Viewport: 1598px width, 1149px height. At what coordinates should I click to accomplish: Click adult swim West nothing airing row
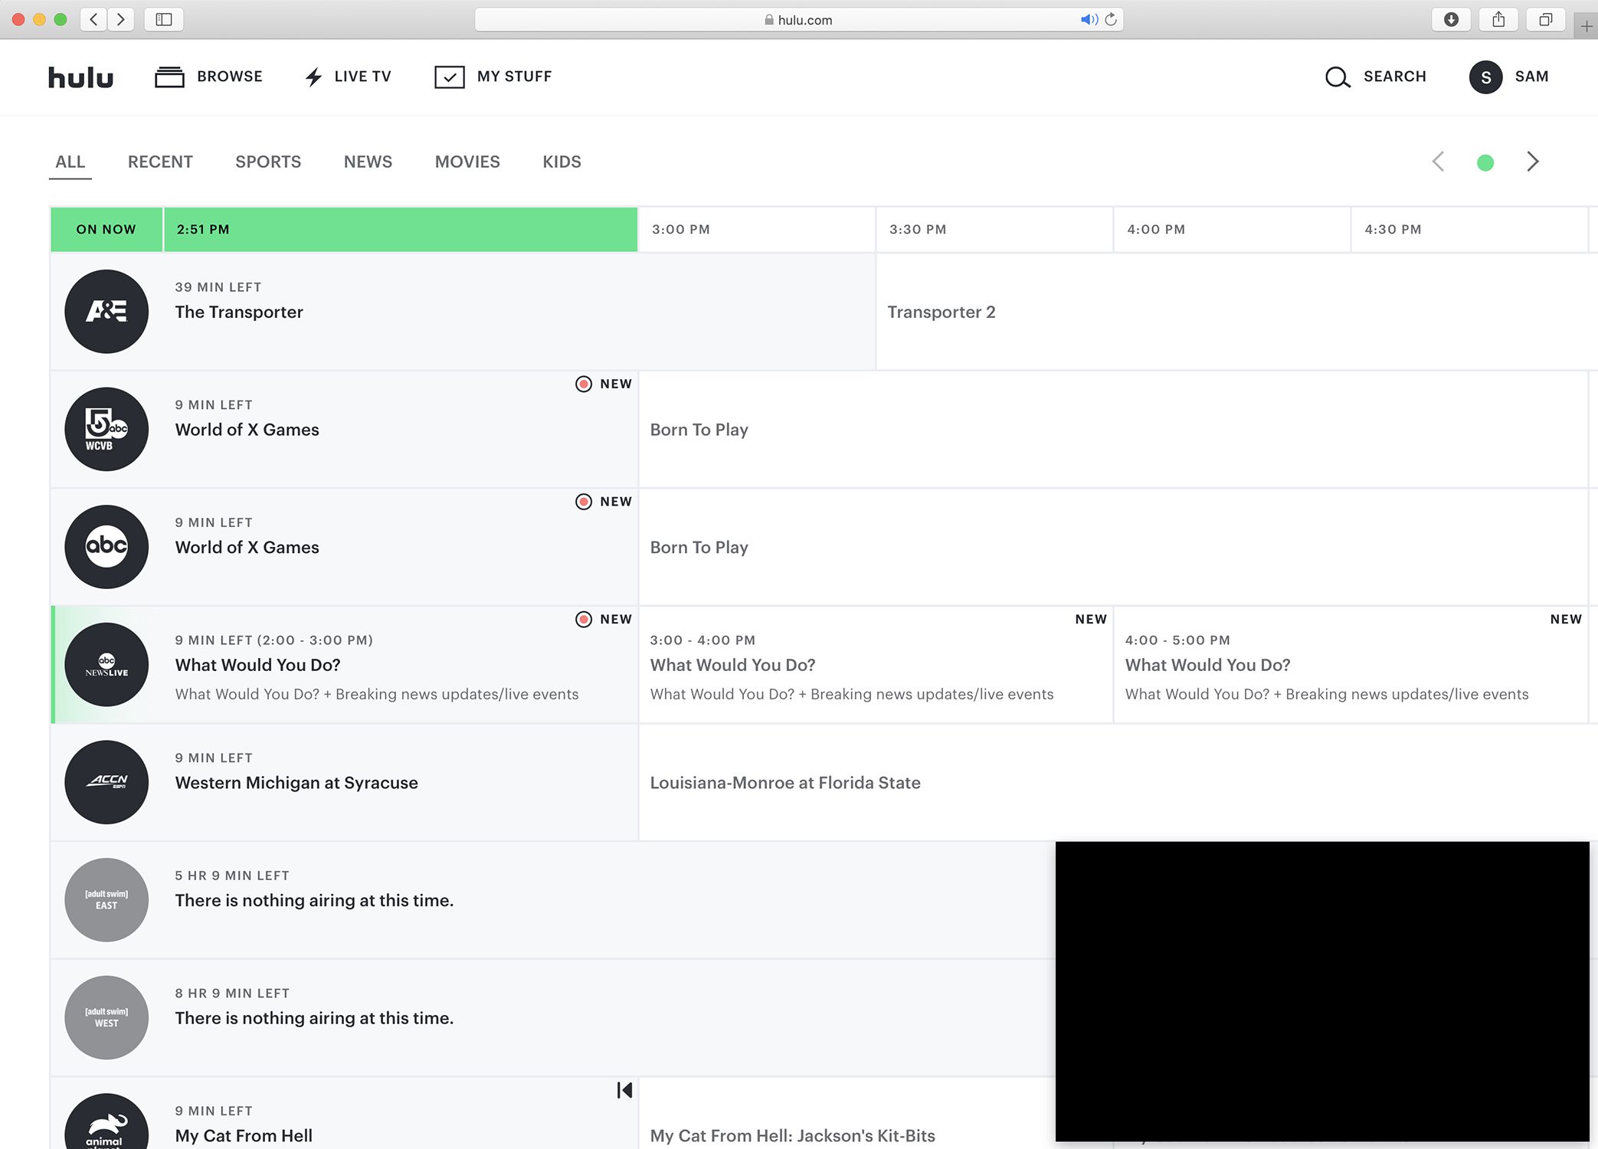(x=552, y=1018)
